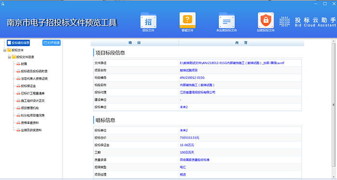The image size is (337, 180).
Task: Click the 项目标段信息 section heading
Action: tap(110, 53)
